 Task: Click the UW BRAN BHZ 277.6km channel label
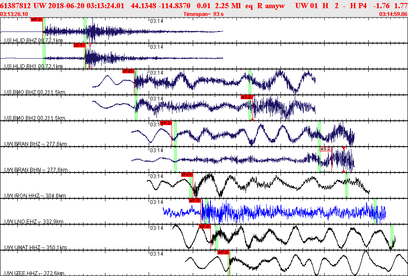pyautogui.click(x=35, y=144)
